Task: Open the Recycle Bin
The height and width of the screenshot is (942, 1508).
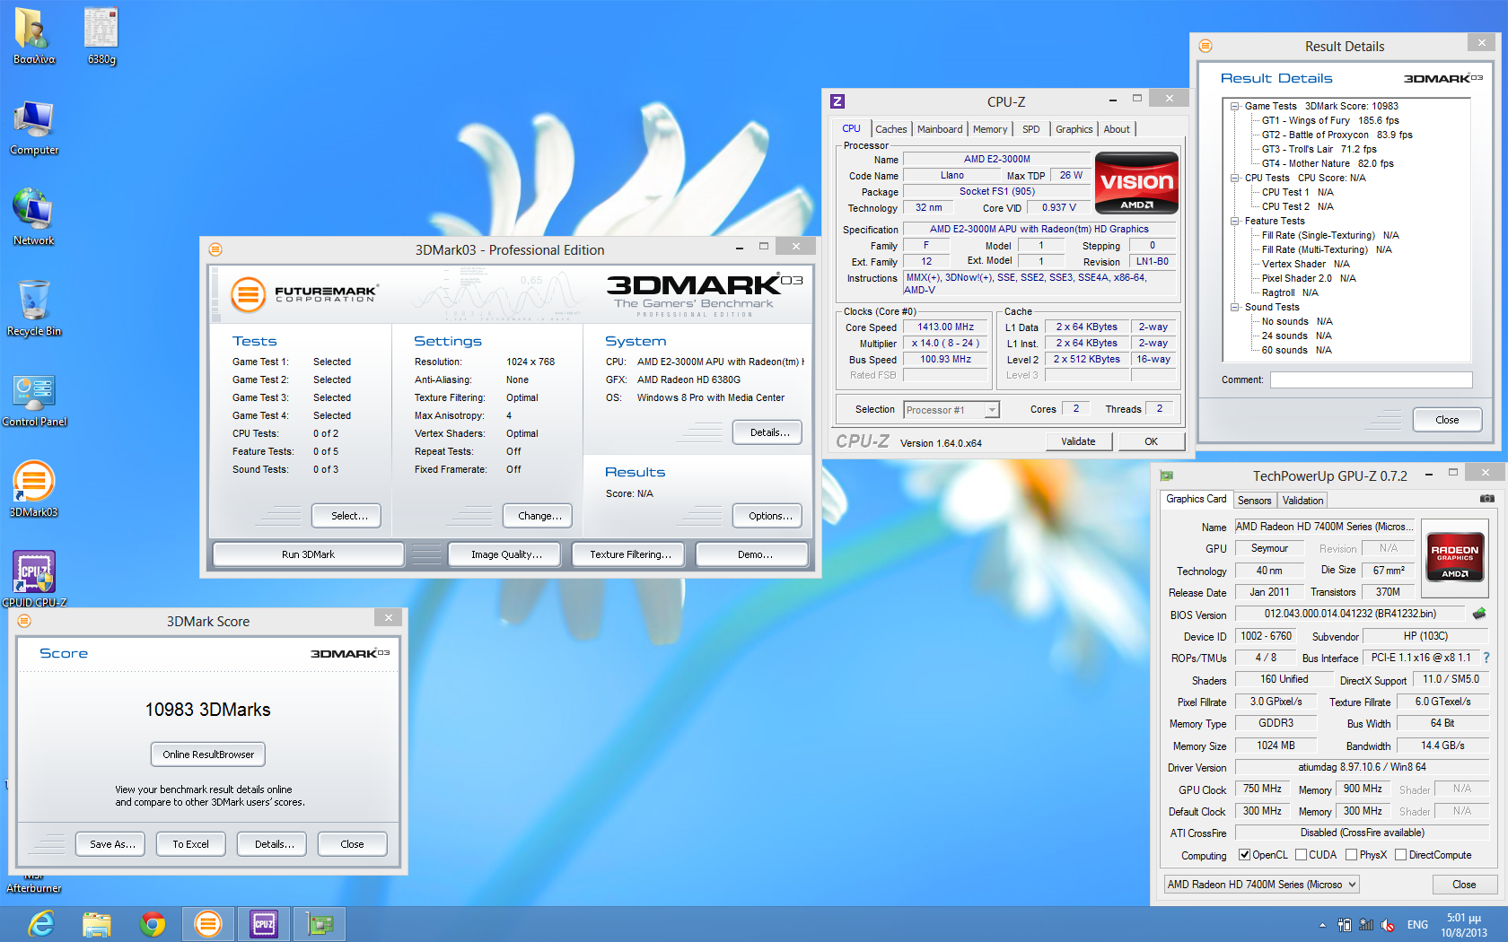Action: coord(34,308)
